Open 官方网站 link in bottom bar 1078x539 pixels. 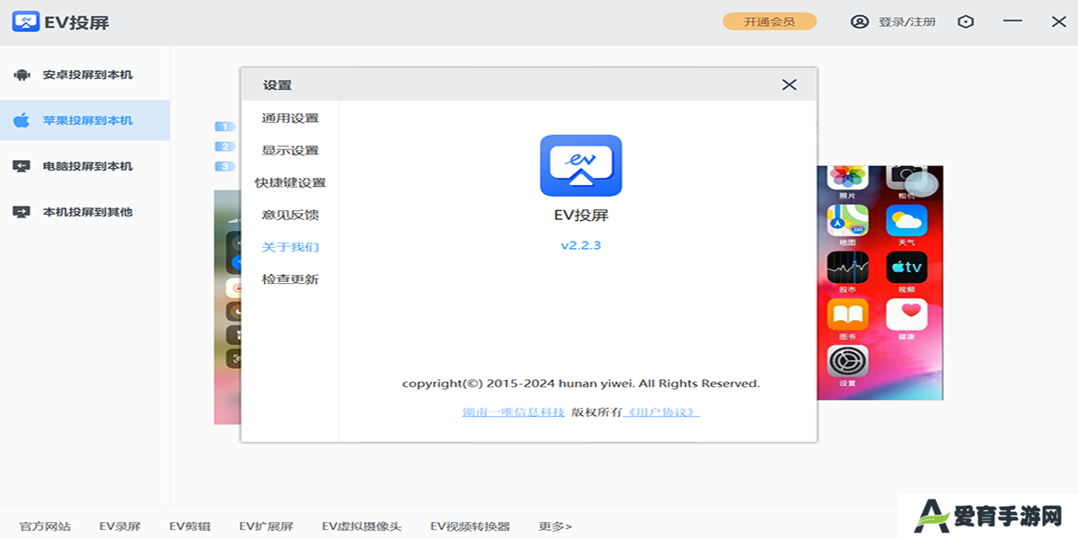tap(45, 526)
